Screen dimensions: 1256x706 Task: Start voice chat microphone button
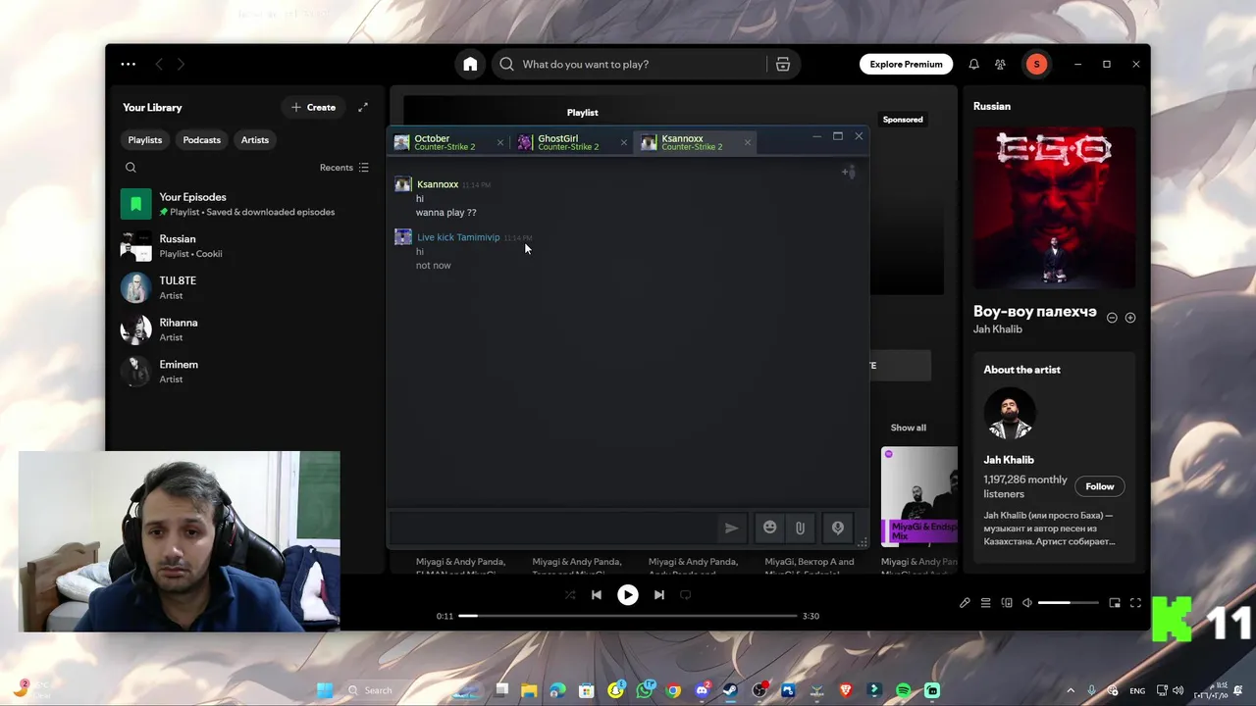pos(837,528)
